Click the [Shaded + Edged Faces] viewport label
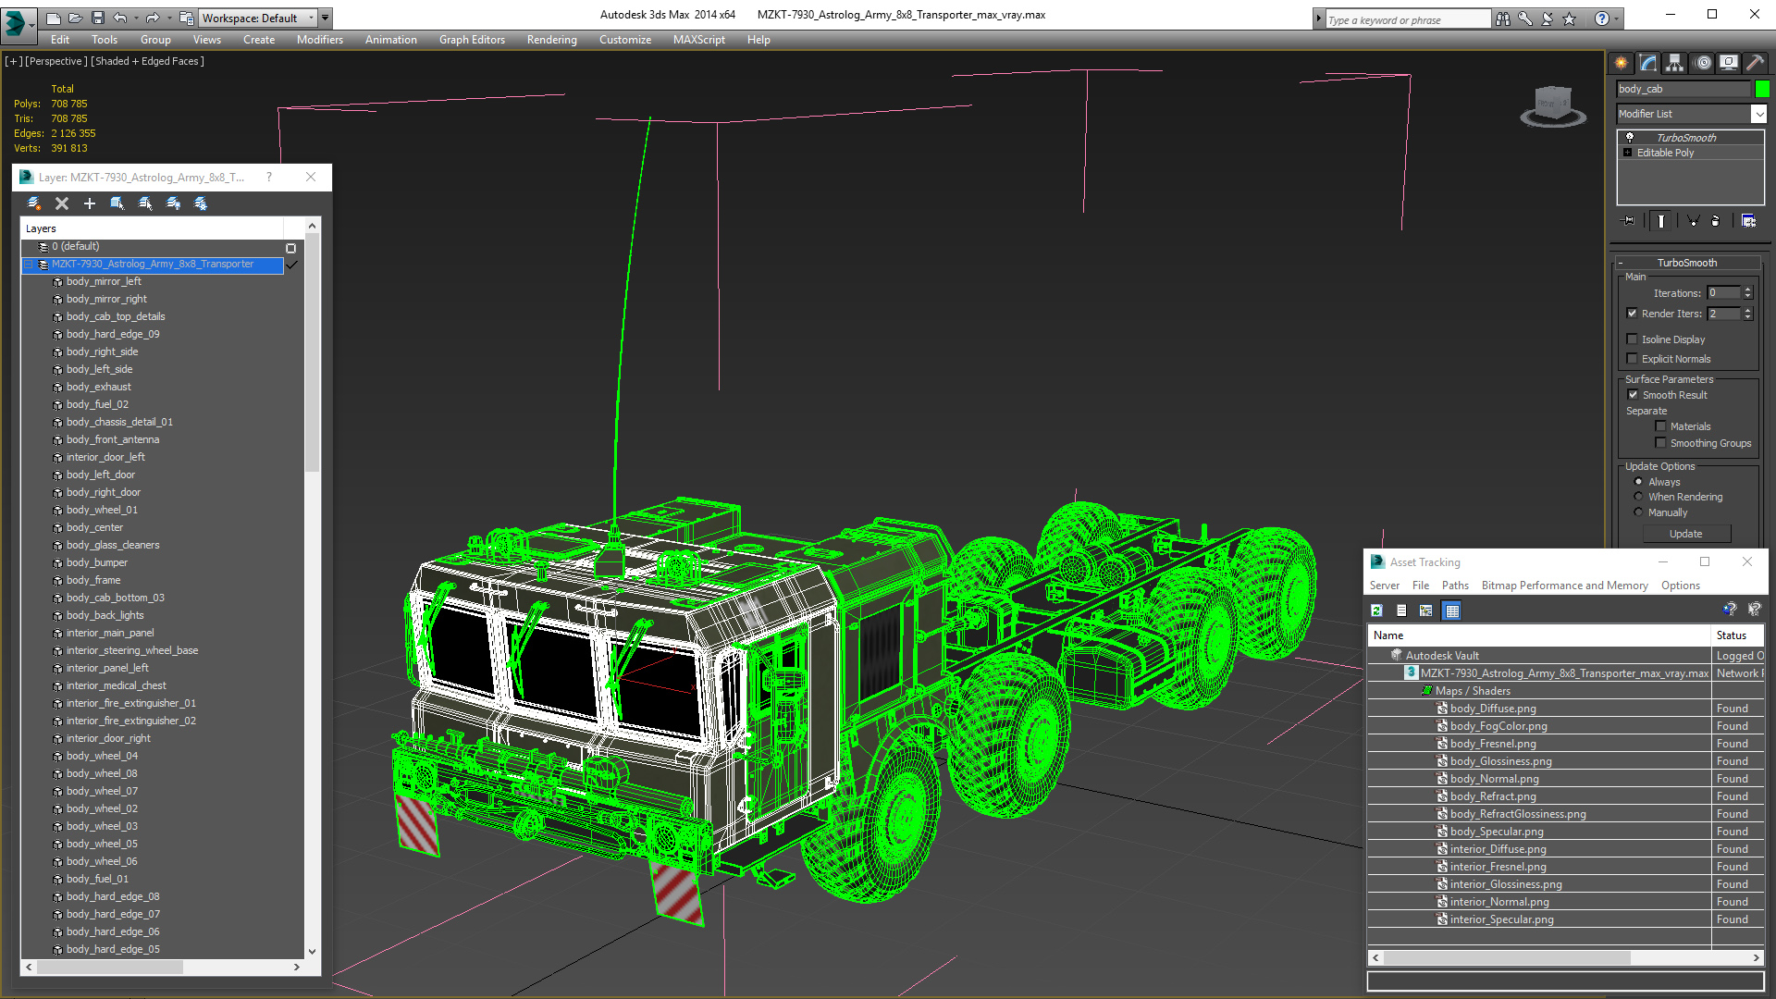Image resolution: width=1776 pixels, height=999 pixels. (x=148, y=61)
